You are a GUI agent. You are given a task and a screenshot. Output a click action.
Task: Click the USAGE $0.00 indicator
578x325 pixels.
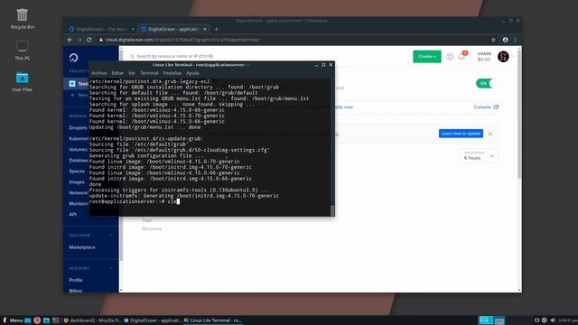pyautogui.click(x=484, y=56)
